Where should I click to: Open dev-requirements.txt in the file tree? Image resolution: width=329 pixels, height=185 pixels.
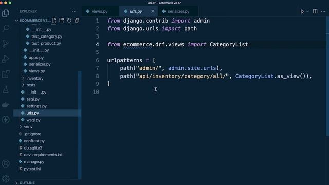[43, 155]
